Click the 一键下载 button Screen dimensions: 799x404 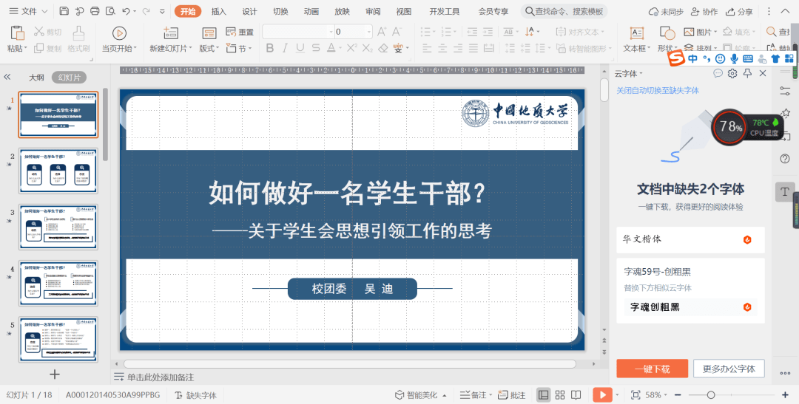[653, 369]
